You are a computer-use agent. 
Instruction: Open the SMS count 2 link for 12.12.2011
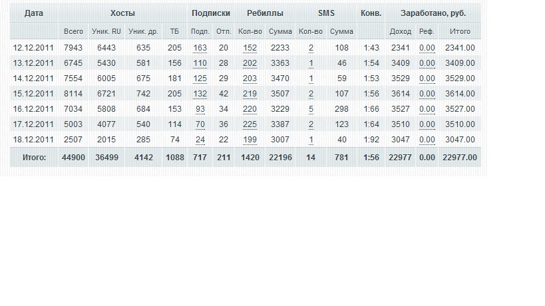(311, 48)
